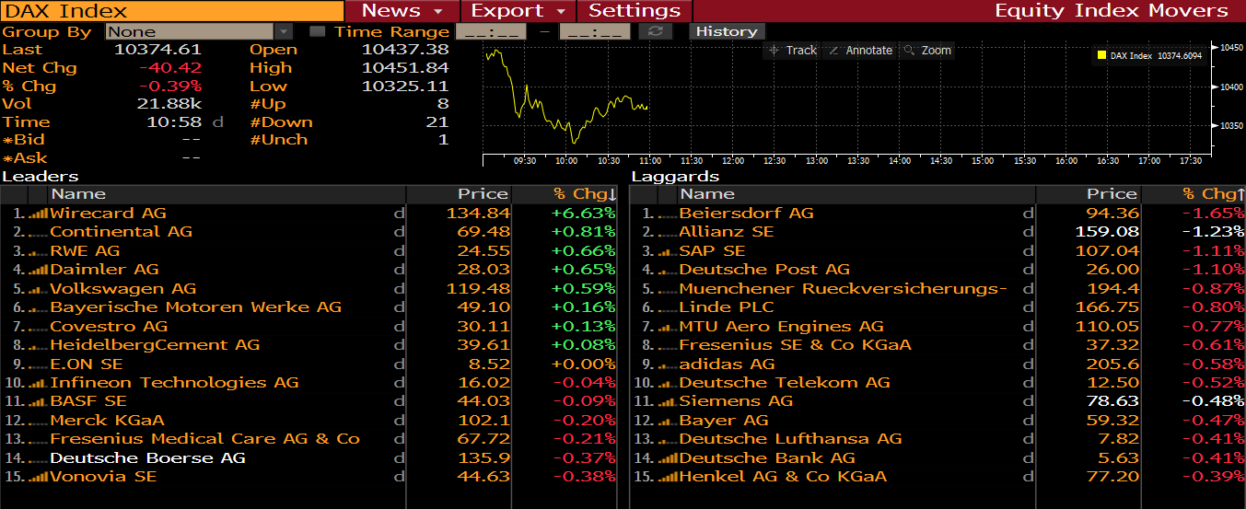Open Infineon Technologies AG in the Leaders list
The image size is (1246, 509).
pyautogui.click(x=174, y=383)
